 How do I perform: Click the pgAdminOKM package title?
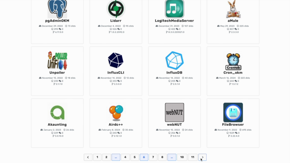pyautogui.click(x=57, y=21)
